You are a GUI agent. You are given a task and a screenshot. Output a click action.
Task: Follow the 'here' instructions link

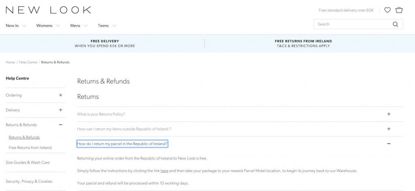pyautogui.click(x=165, y=171)
